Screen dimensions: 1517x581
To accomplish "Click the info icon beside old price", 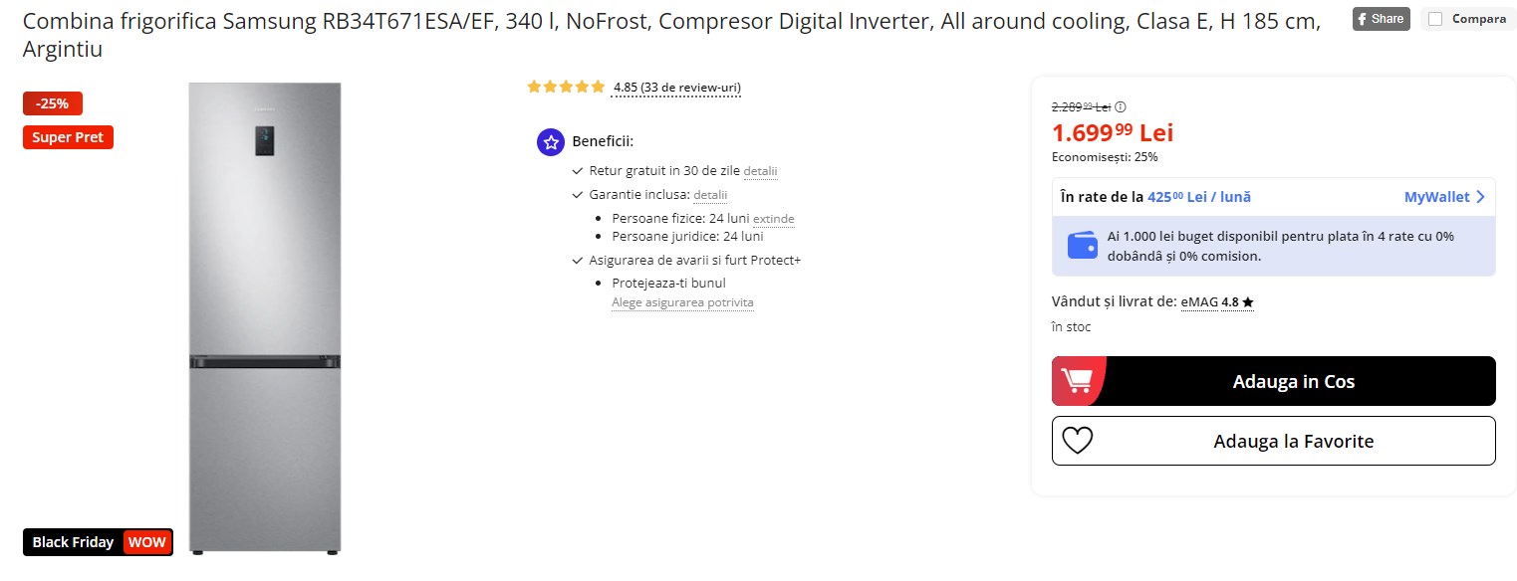I will click(x=1121, y=107).
